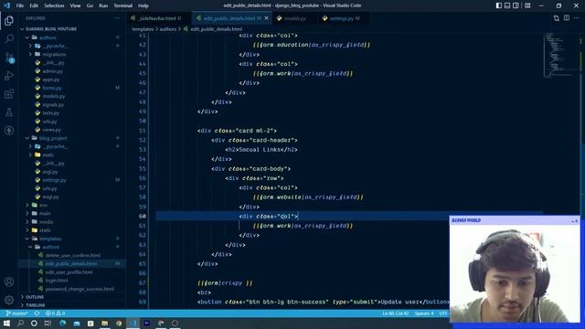Open Microsoft Edge from taskbar
This screenshot has width=585, height=329.
click(62, 323)
